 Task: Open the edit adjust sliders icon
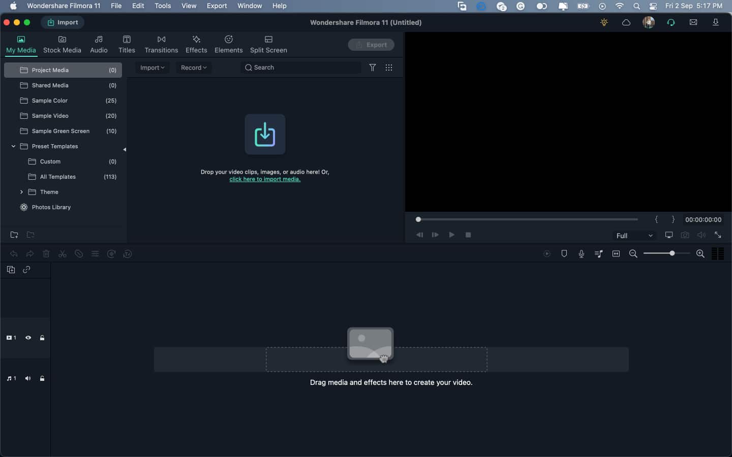[95, 254]
